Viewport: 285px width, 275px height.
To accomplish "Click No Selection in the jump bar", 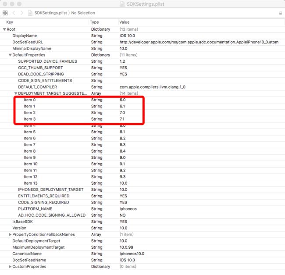I will 83,13.
